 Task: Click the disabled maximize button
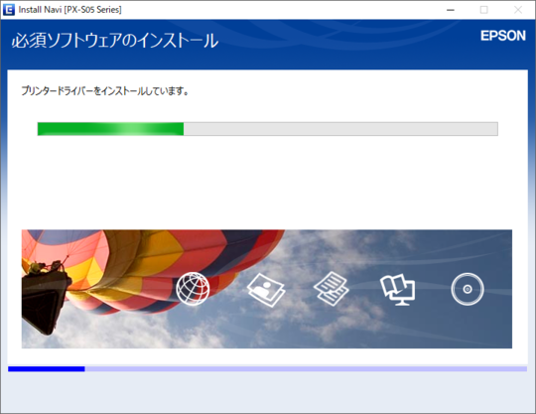coord(484,10)
